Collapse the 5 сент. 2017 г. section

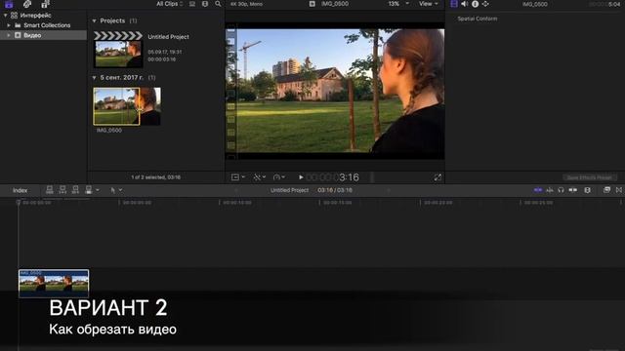[x=95, y=78]
